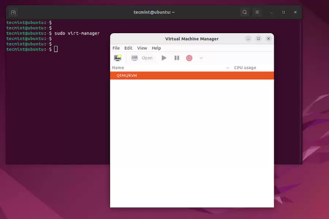Open a new terminal tab icon
329x219 pixels.
click(13, 12)
